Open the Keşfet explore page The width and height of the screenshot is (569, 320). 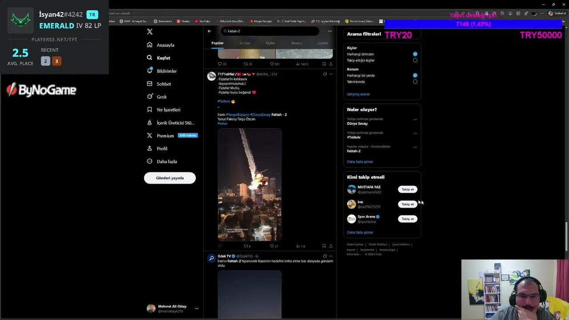tap(159, 58)
